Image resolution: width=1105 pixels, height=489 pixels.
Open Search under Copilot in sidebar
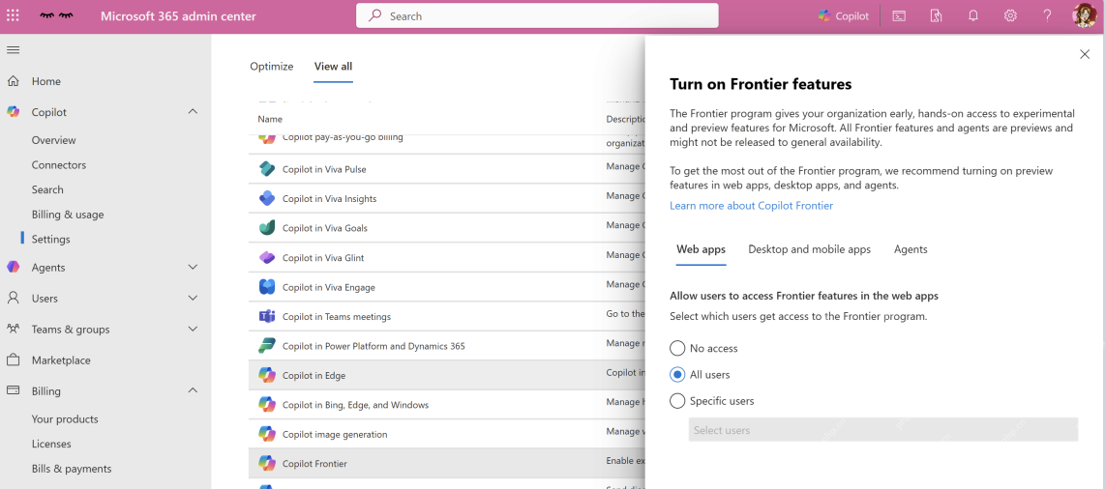[47, 189]
